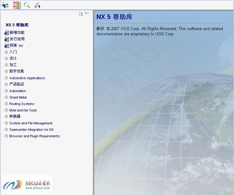Select the 产品验证 entry
The height and width of the screenshot is (195, 234).
17,84
